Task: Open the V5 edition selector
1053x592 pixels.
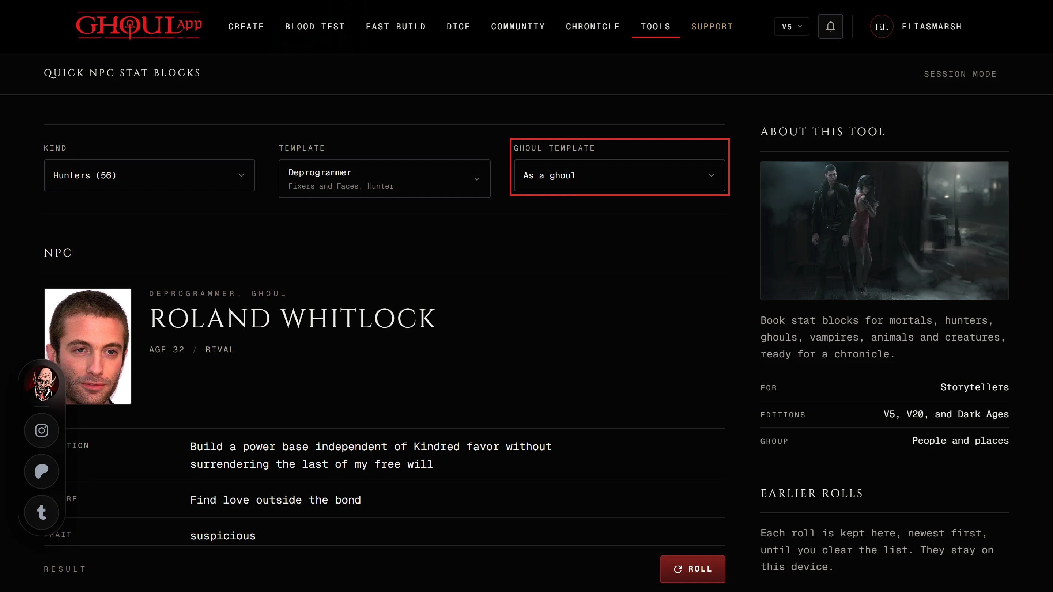Action: (x=792, y=27)
